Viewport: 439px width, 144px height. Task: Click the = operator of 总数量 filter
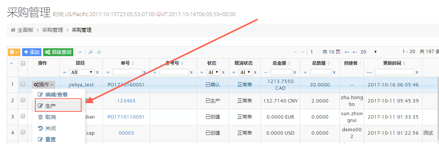[305, 73]
